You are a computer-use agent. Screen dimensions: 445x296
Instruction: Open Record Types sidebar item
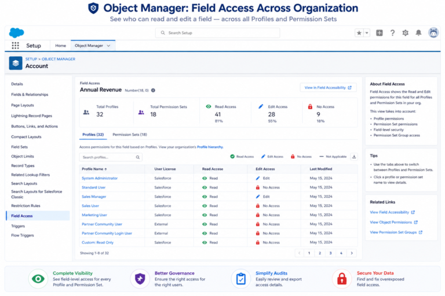pyautogui.click(x=23, y=166)
